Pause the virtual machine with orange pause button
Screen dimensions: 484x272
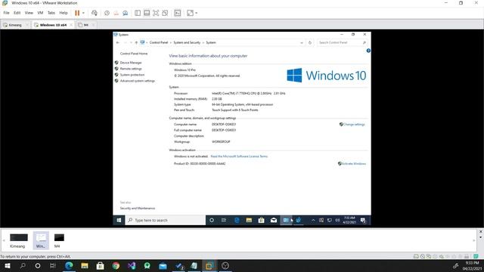[x=77, y=13]
